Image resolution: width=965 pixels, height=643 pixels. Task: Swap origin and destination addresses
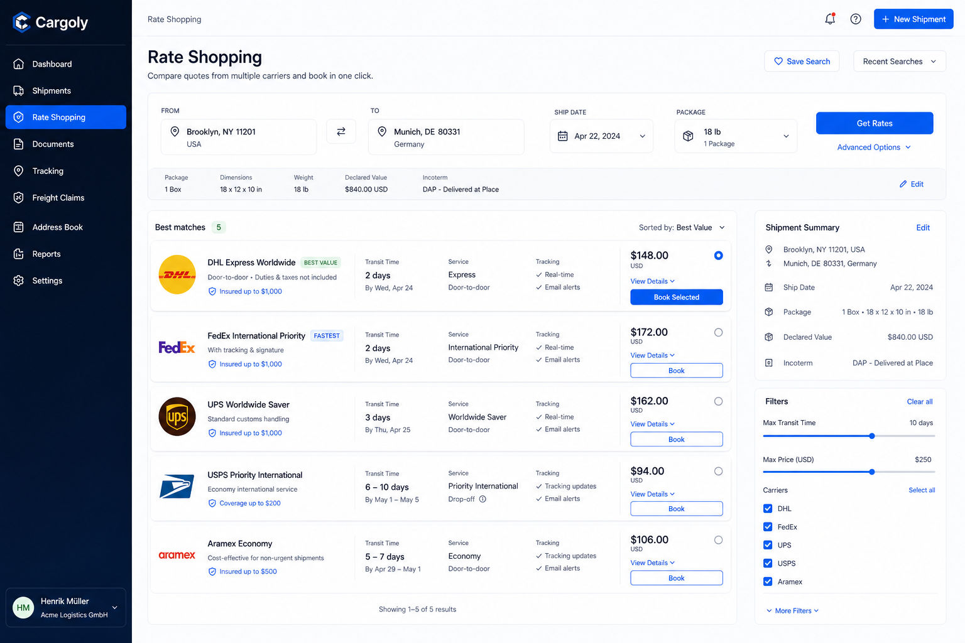(341, 131)
